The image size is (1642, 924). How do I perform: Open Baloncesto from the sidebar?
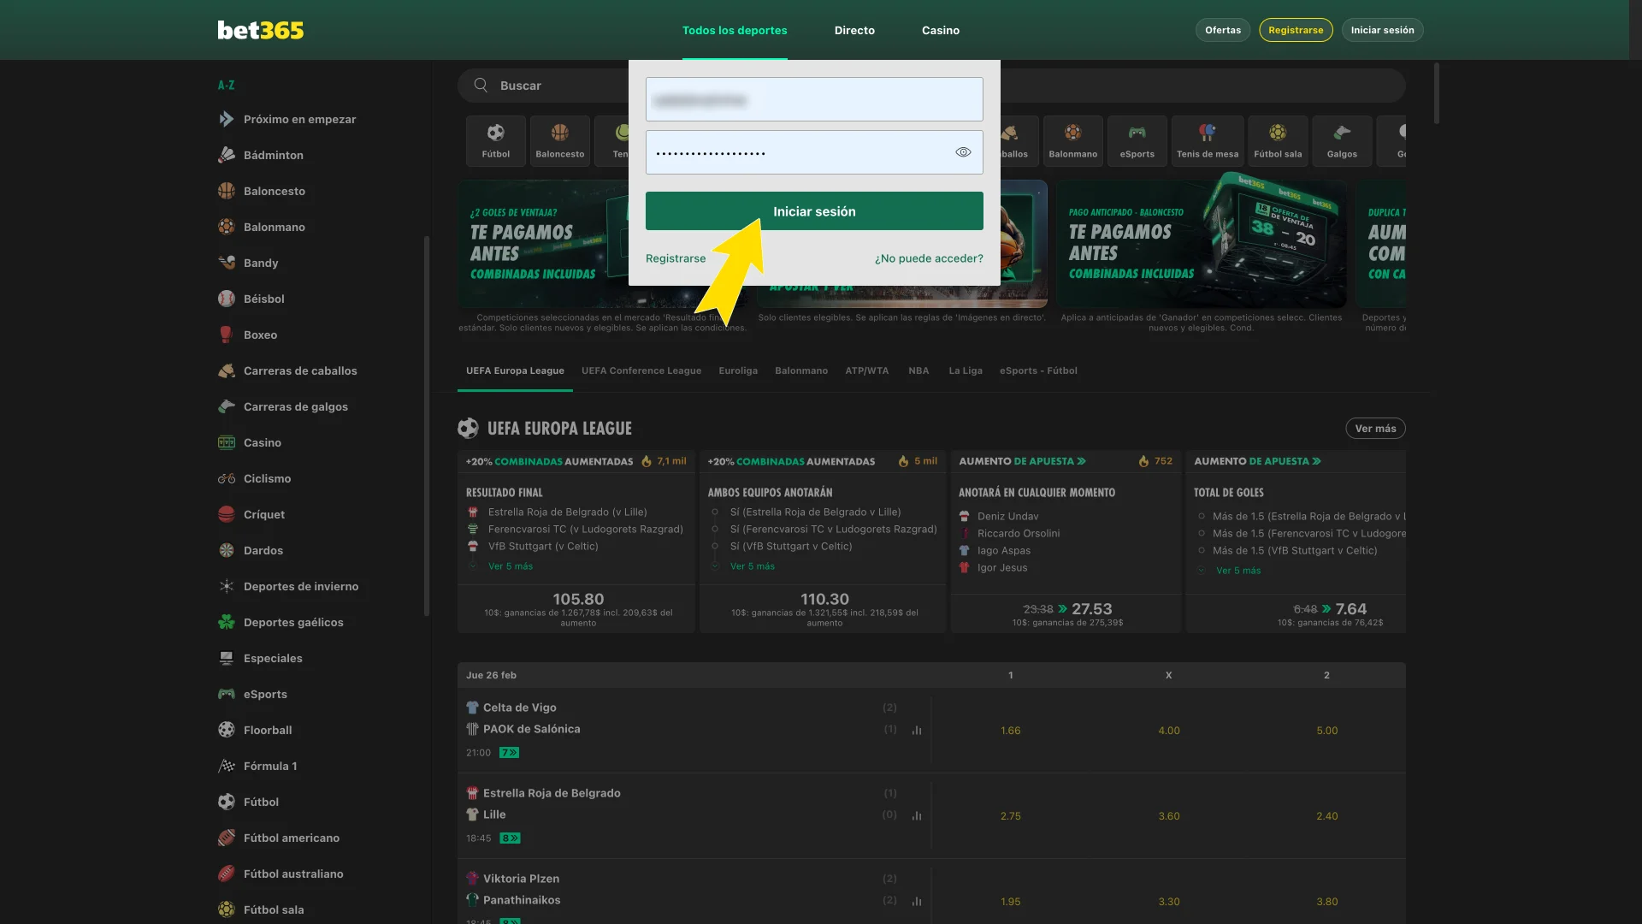point(274,191)
